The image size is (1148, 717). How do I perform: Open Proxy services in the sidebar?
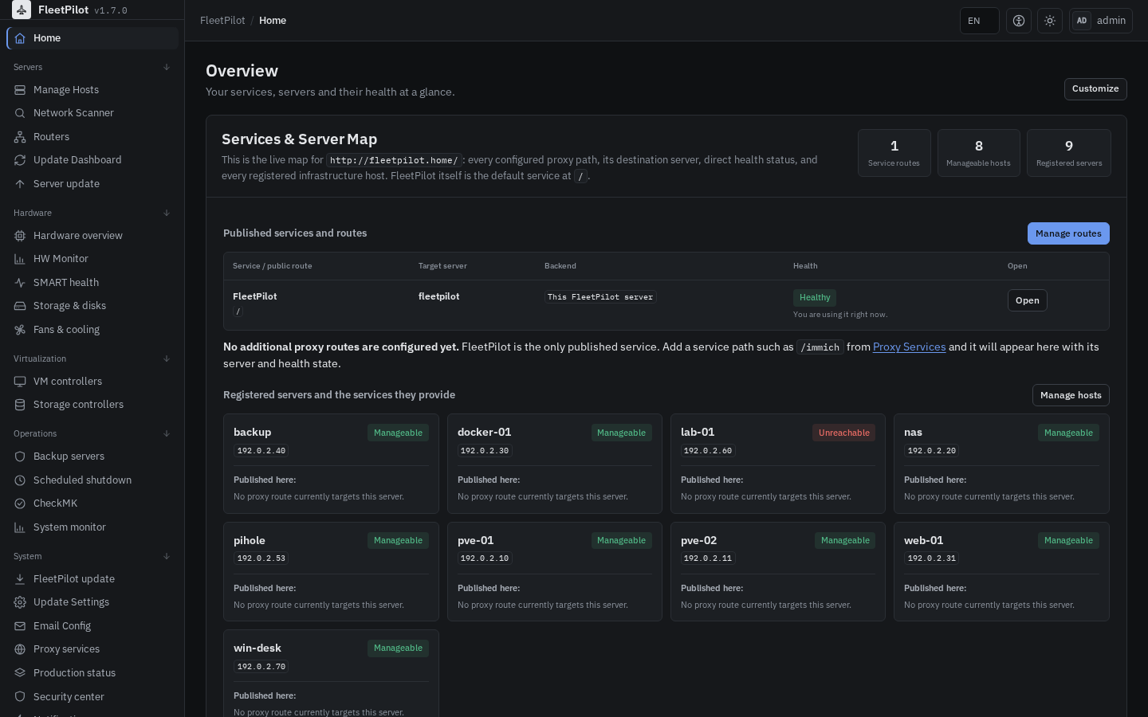coord(92,649)
